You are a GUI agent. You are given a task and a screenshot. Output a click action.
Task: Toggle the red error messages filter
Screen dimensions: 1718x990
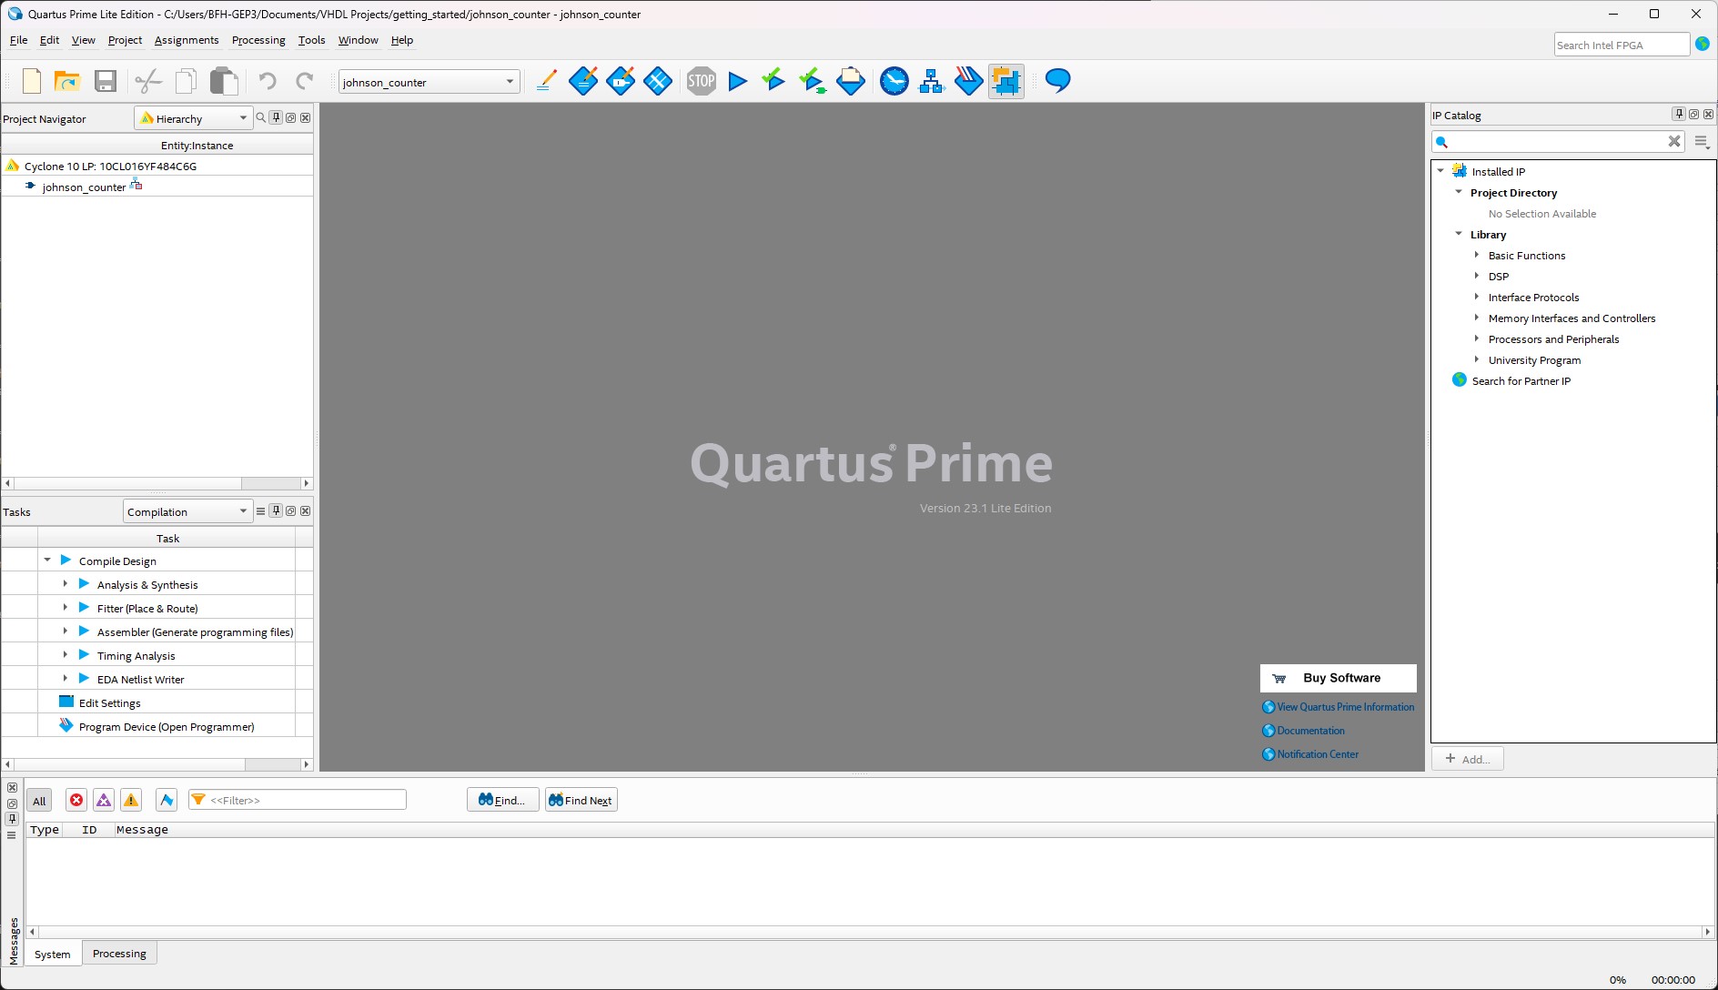pos(76,801)
